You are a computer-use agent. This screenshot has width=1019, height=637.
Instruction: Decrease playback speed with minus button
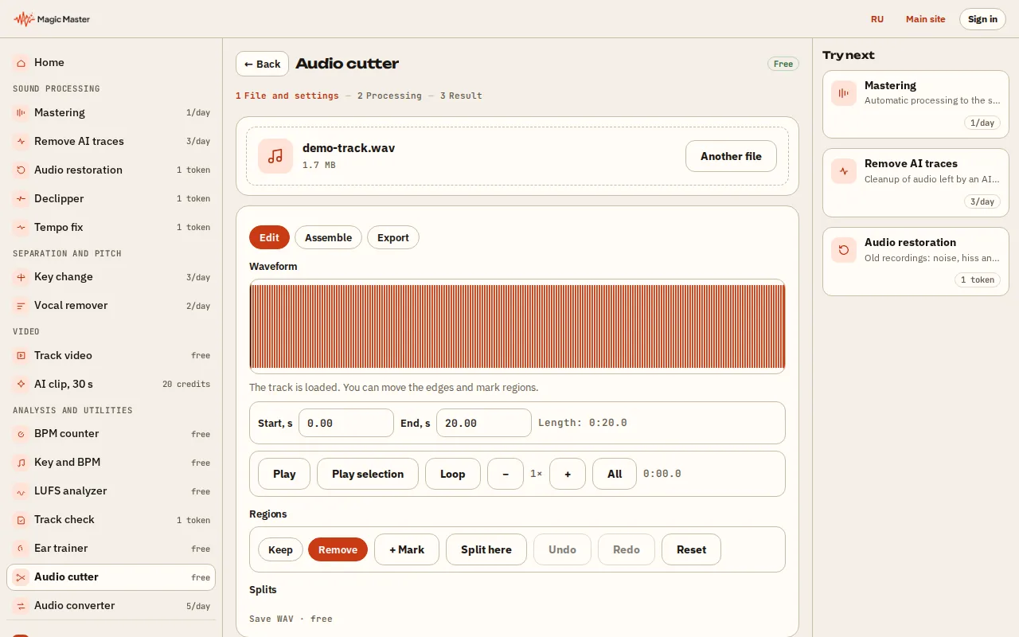(506, 474)
